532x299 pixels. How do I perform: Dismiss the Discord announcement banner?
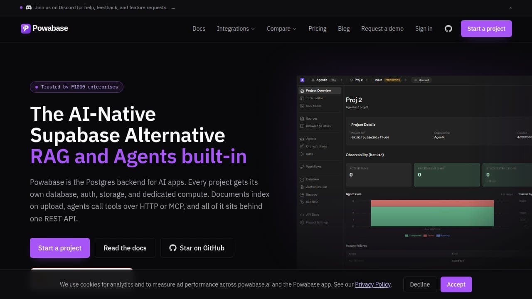coord(510,7)
